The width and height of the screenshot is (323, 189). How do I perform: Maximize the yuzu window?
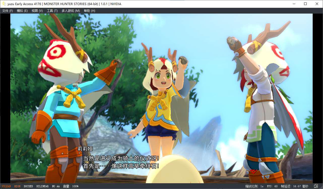(305, 4)
